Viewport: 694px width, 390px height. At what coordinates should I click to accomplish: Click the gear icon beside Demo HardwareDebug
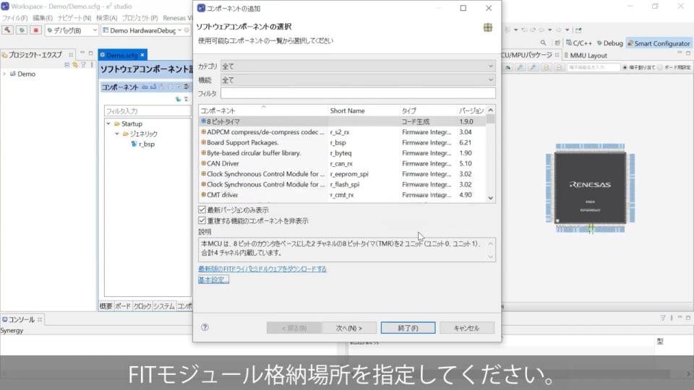click(187, 30)
